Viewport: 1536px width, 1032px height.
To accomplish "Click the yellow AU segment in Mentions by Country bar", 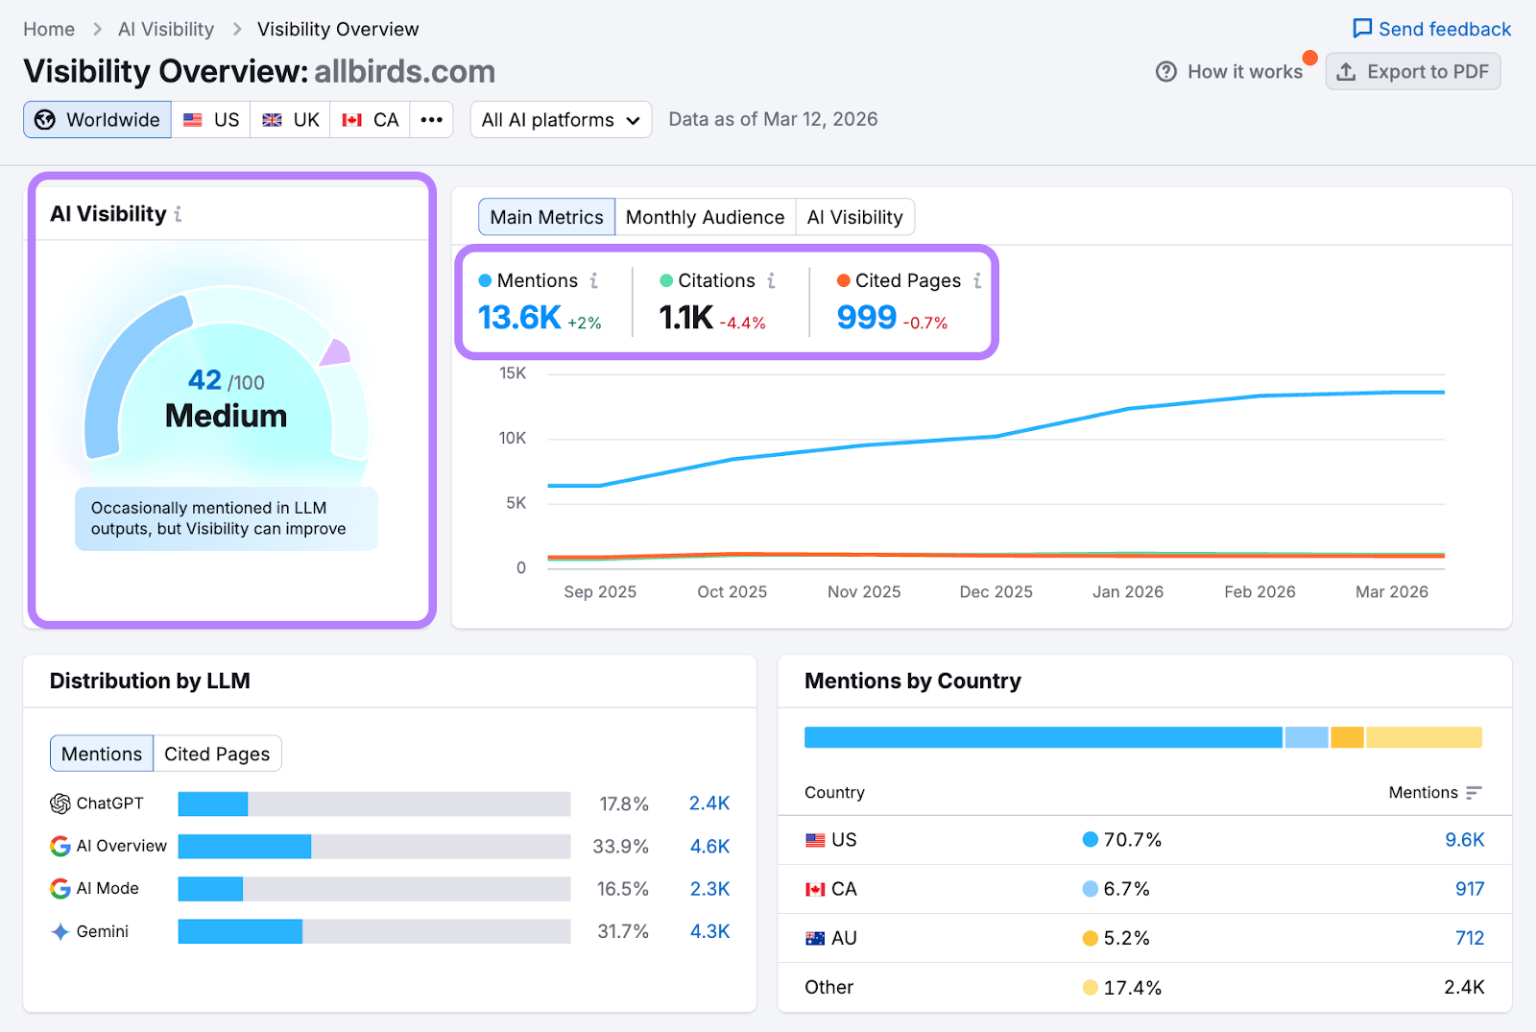I will coord(1348,736).
